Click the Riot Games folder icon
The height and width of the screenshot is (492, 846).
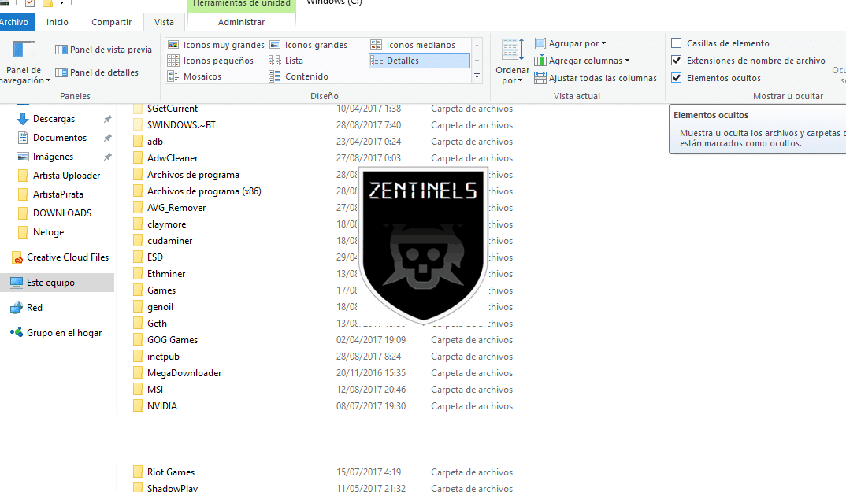pos(138,472)
